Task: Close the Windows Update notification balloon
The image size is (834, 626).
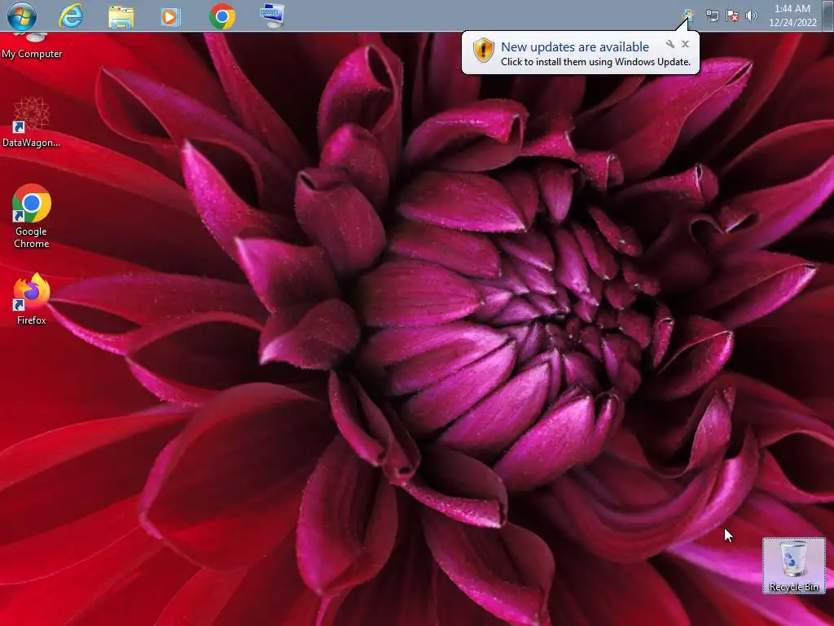Action: click(x=685, y=44)
